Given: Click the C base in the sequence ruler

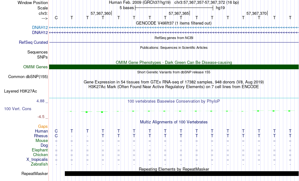Looking at the screenshot, I should point(56,18).
